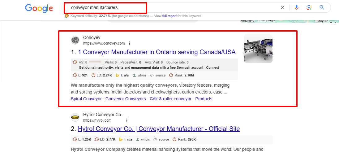Click the Conovey site favicon

point(75,40)
